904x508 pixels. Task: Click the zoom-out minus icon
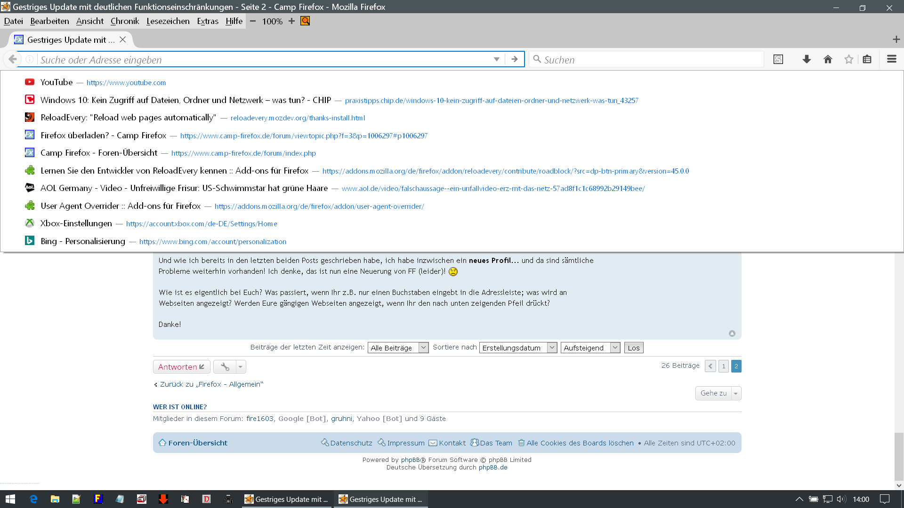point(253,21)
